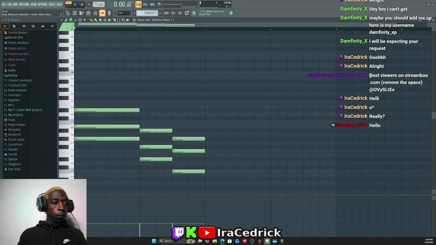Open What's new in FL Cloud Pro news
The image size is (436, 245).
[213, 13]
